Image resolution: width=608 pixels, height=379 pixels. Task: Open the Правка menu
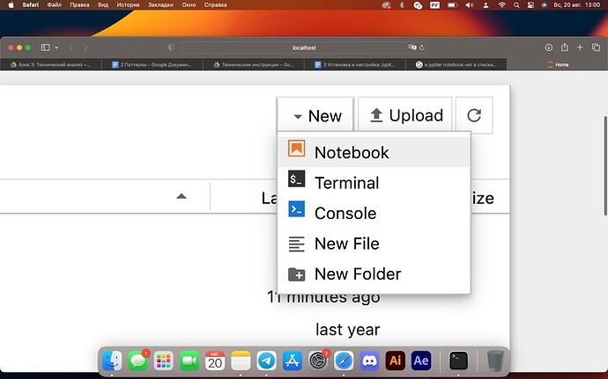tap(79, 5)
